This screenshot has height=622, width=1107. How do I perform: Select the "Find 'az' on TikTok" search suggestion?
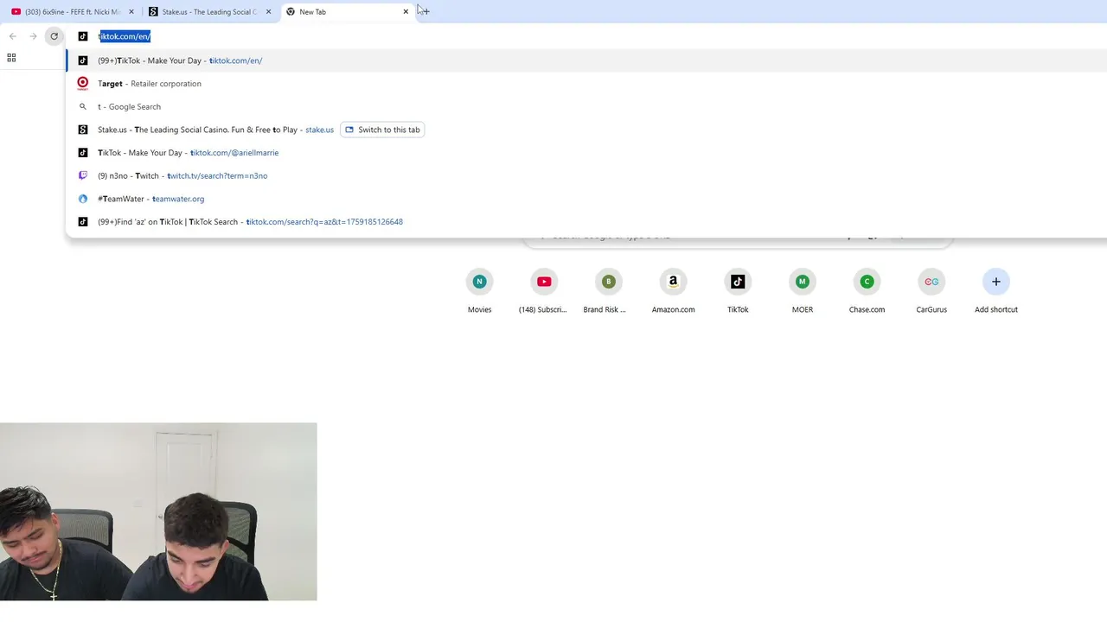(586, 222)
